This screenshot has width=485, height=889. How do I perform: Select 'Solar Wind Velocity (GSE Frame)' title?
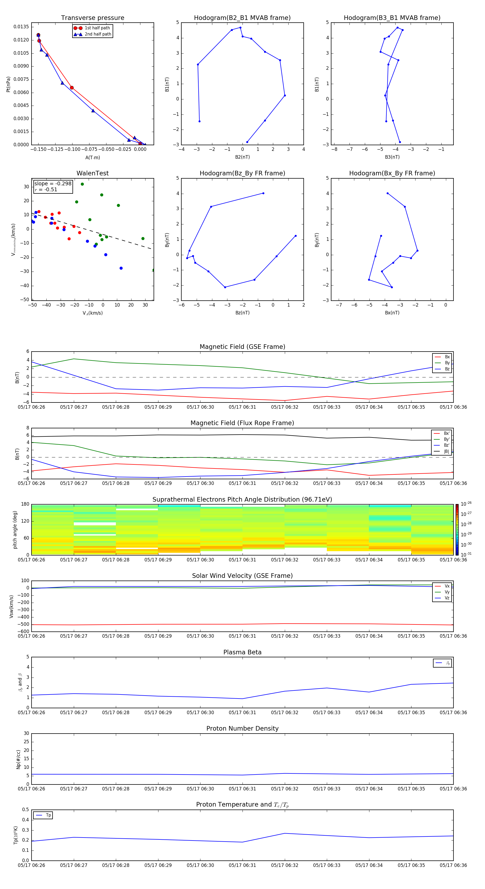(242, 576)
